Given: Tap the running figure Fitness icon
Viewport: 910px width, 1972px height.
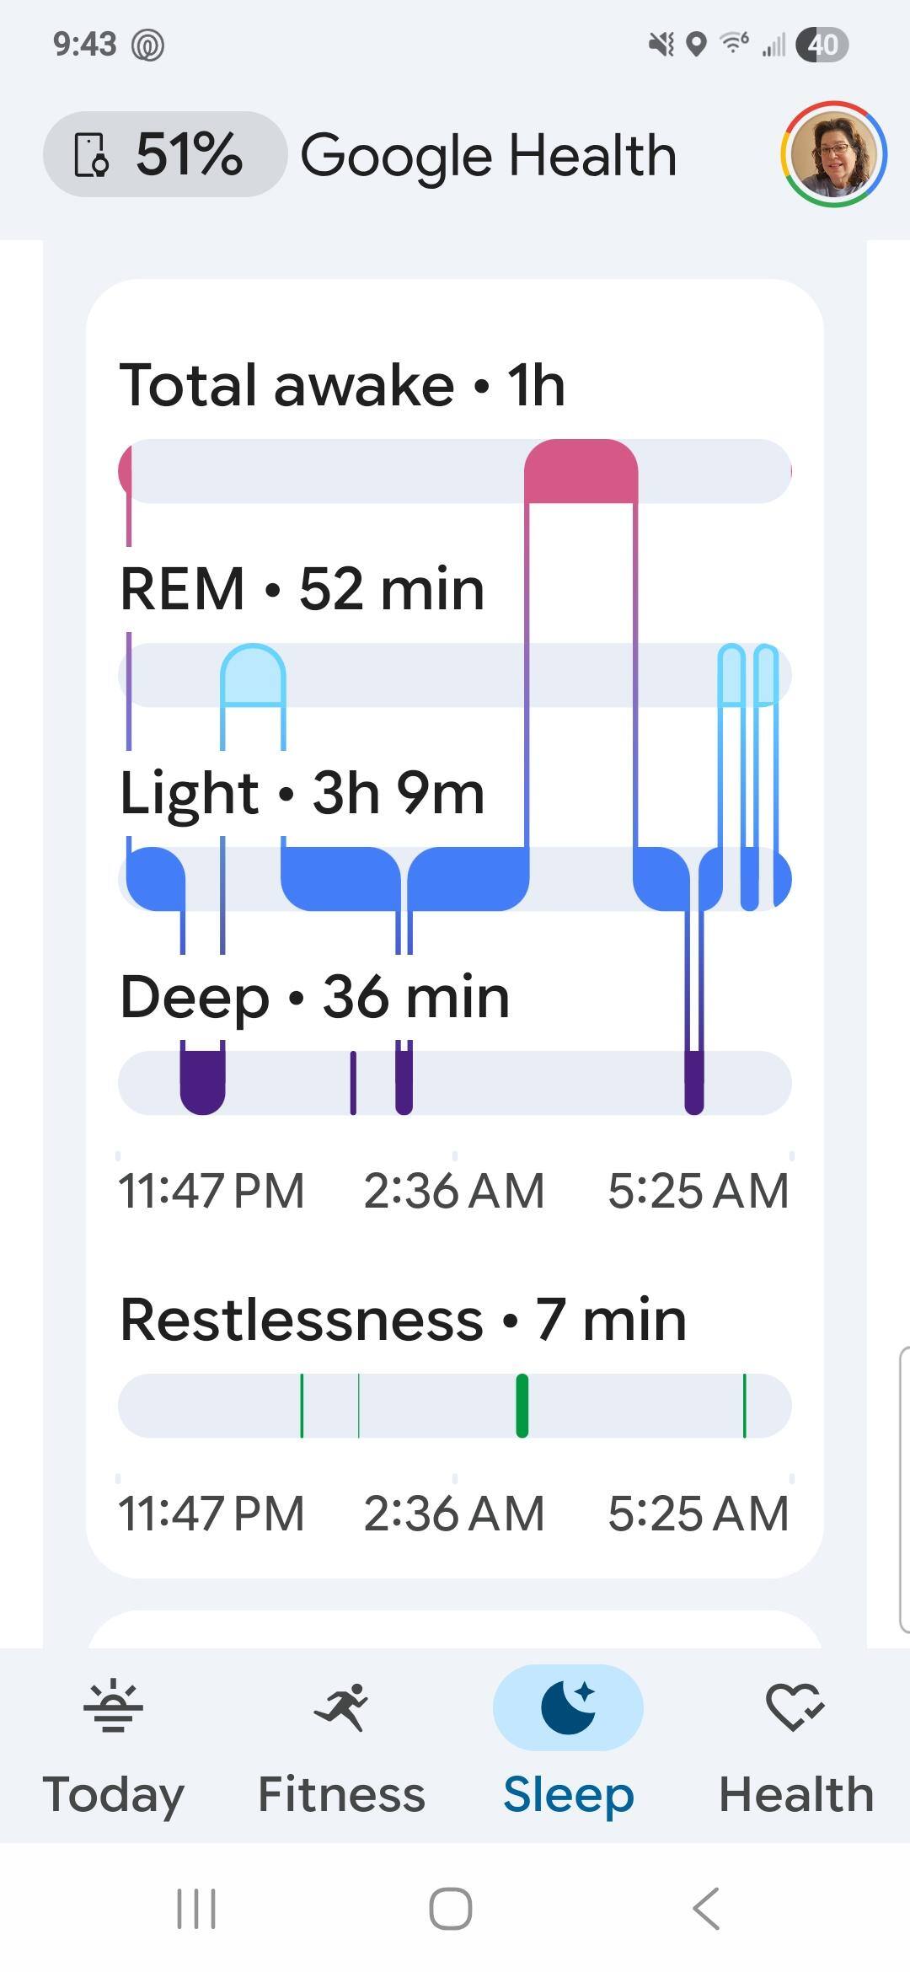Looking at the screenshot, I should [x=341, y=1708].
